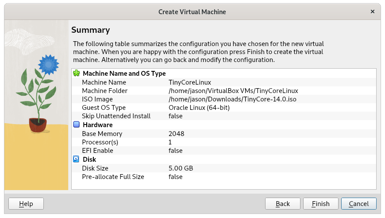Select the Disk Size row label
This screenshot has width=385, height=218.
pos(95,168)
